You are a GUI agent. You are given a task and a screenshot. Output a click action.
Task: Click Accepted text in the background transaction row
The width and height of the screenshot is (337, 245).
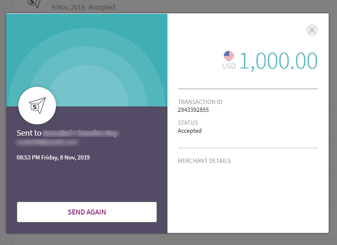(x=101, y=7)
